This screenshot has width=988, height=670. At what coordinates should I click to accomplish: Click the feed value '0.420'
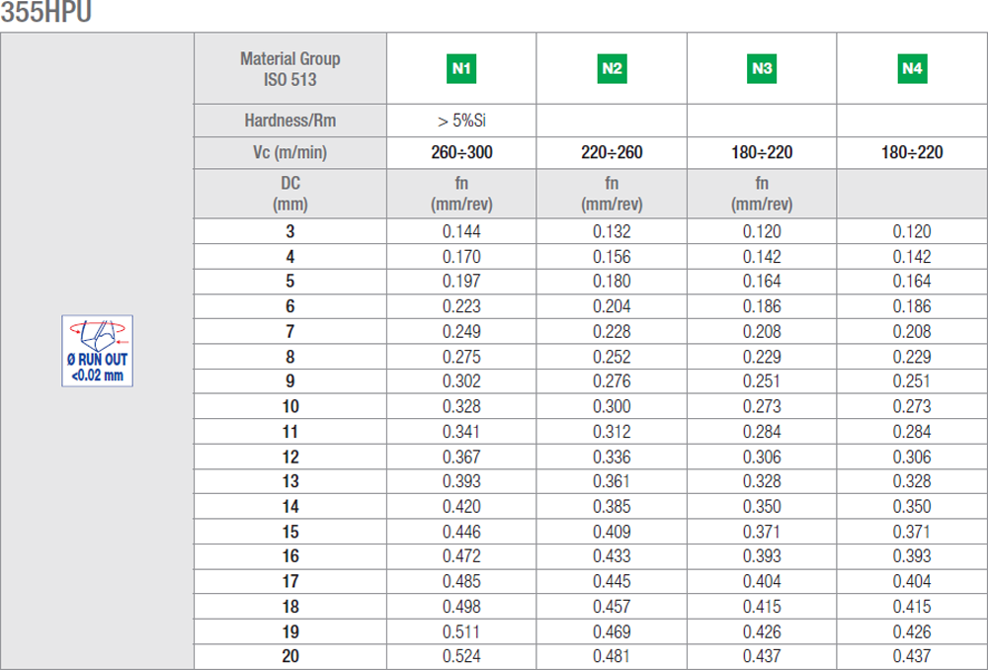(x=461, y=507)
